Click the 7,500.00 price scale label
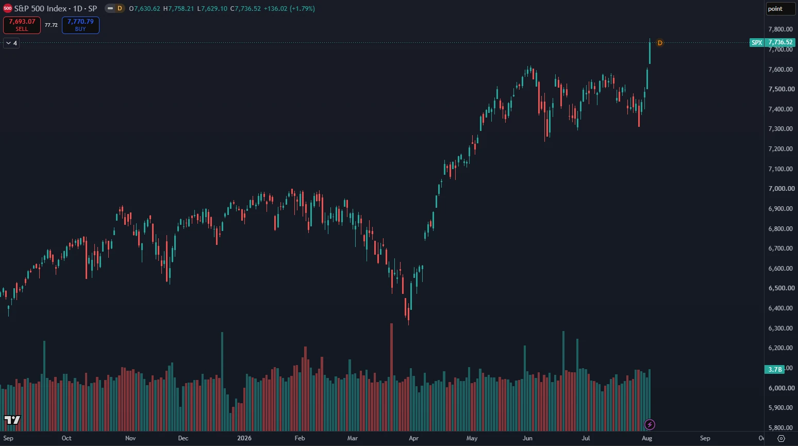Image resolution: width=798 pixels, height=446 pixels. (x=780, y=89)
